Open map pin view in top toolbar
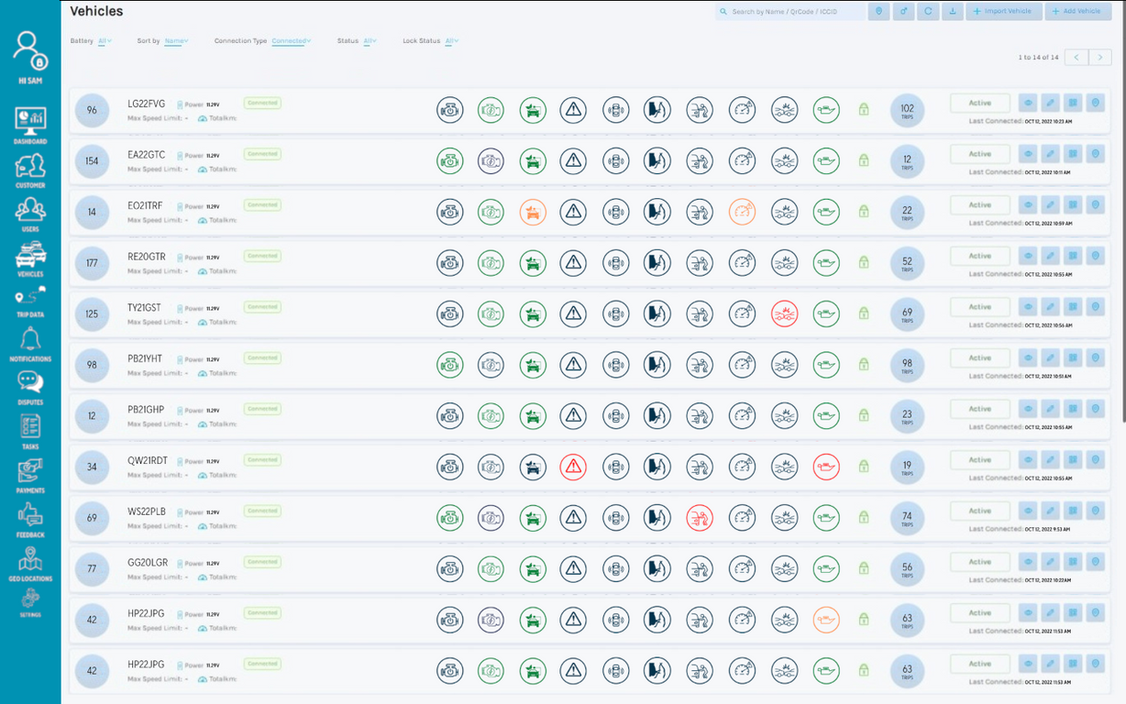The height and width of the screenshot is (704, 1126). tap(878, 11)
